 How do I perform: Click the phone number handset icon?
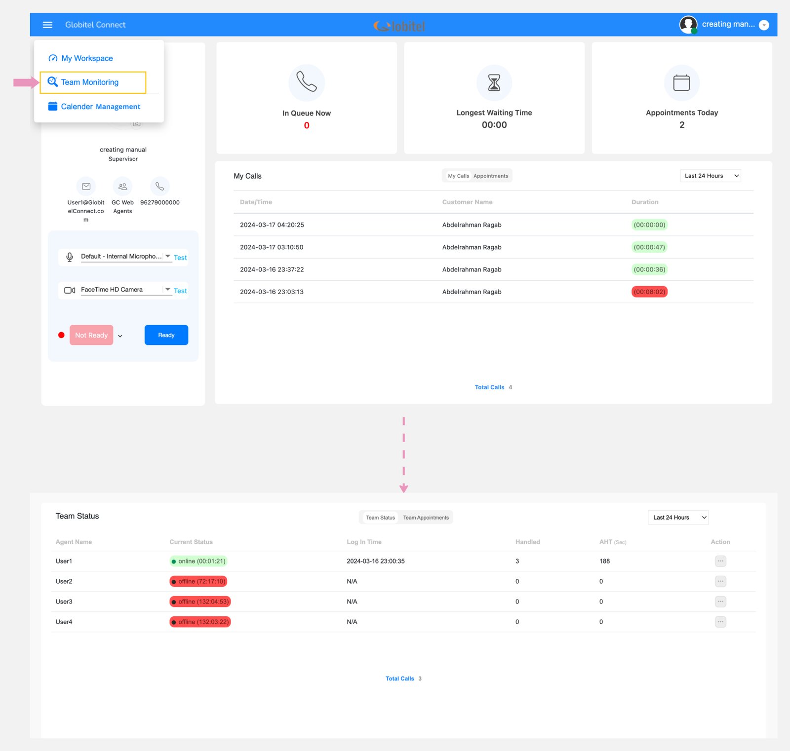pos(159,187)
